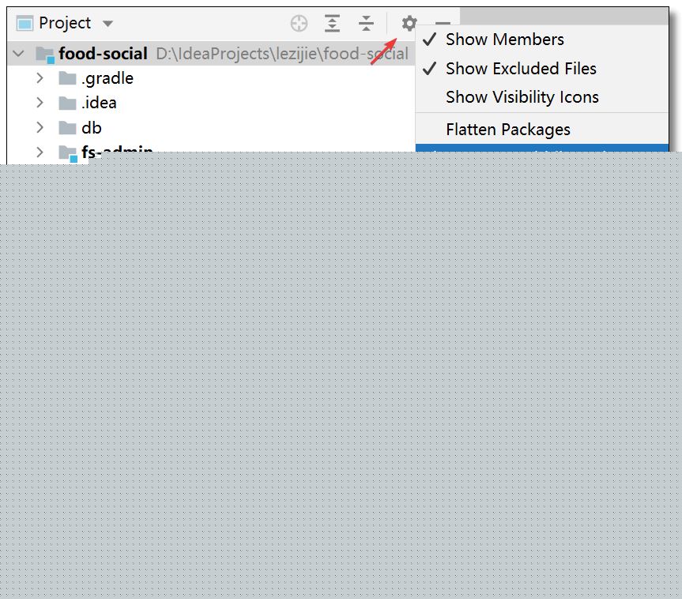The width and height of the screenshot is (682, 599).
Task: Open the Project view dropdown arrow
Action: [x=108, y=24]
